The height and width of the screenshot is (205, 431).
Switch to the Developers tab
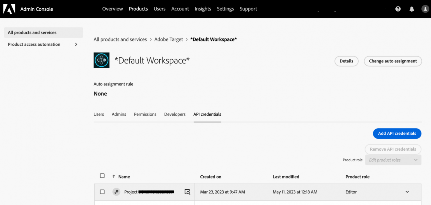(x=175, y=114)
